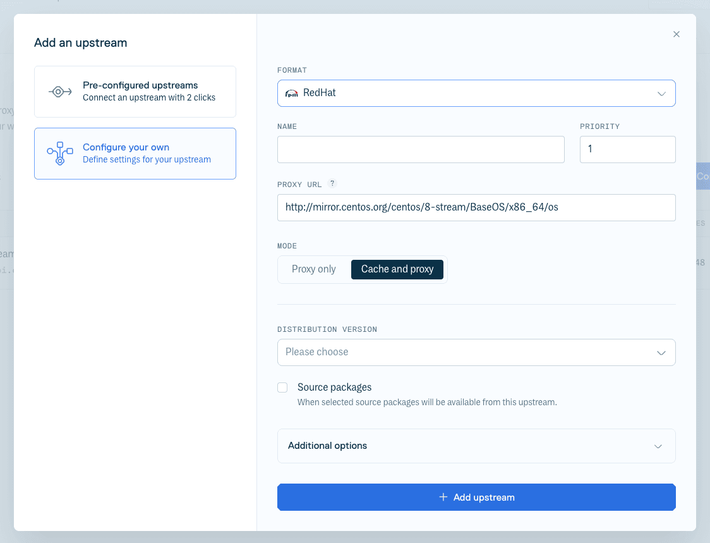Click the Add upstream button
Viewport: 710px width, 543px height.
(476, 497)
